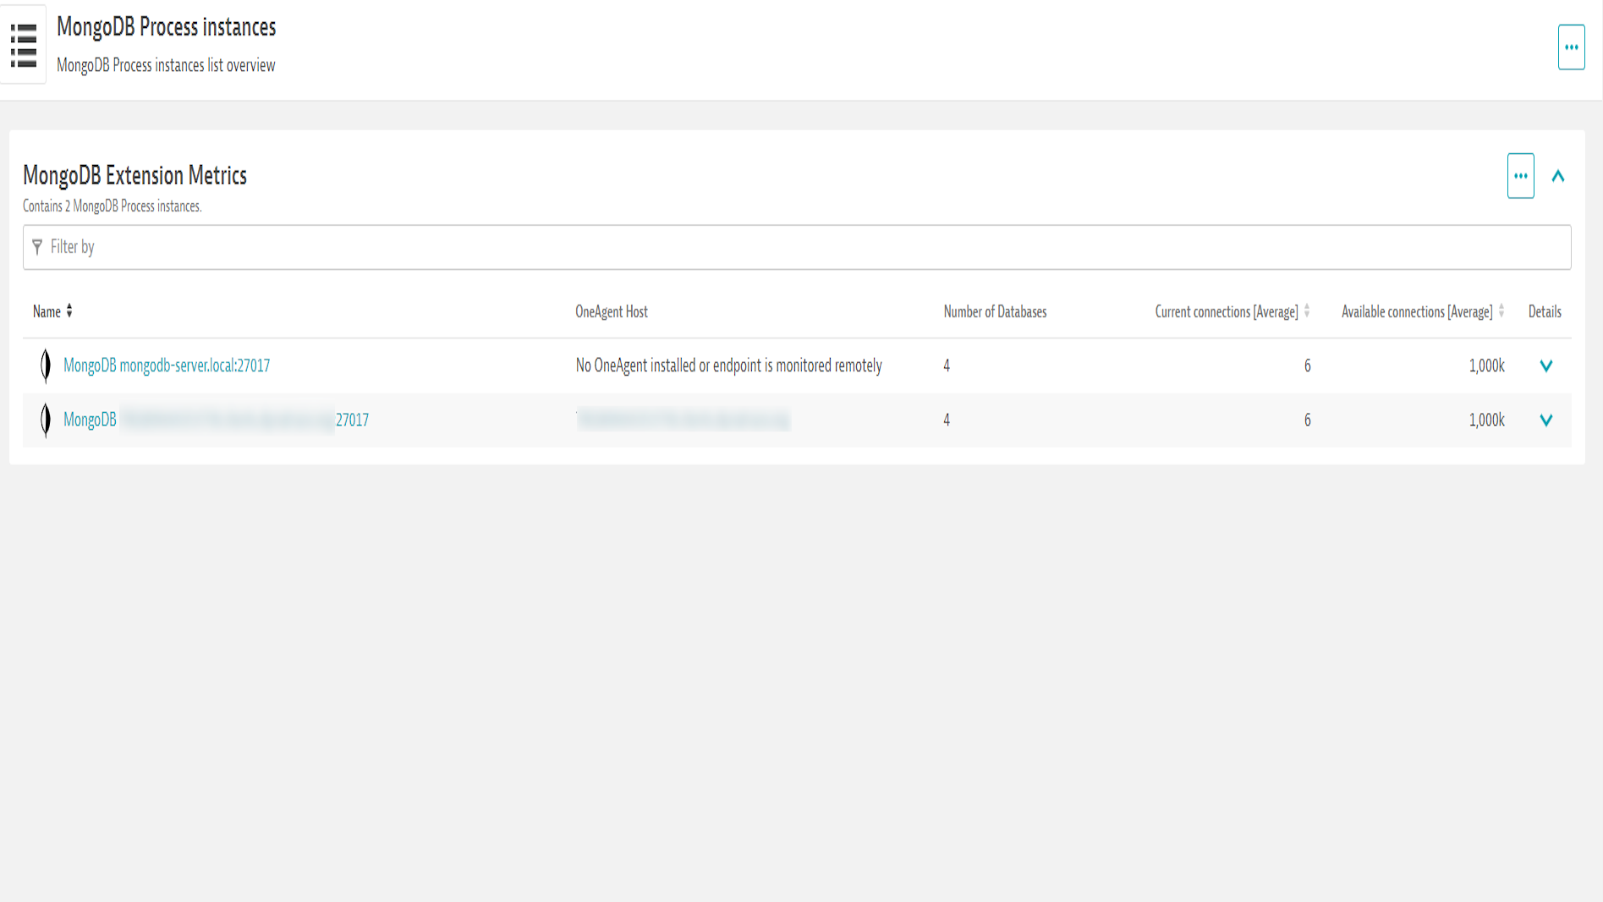This screenshot has width=1603, height=902.
Task: Click the filter funnel icon
Action: (x=37, y=247)
